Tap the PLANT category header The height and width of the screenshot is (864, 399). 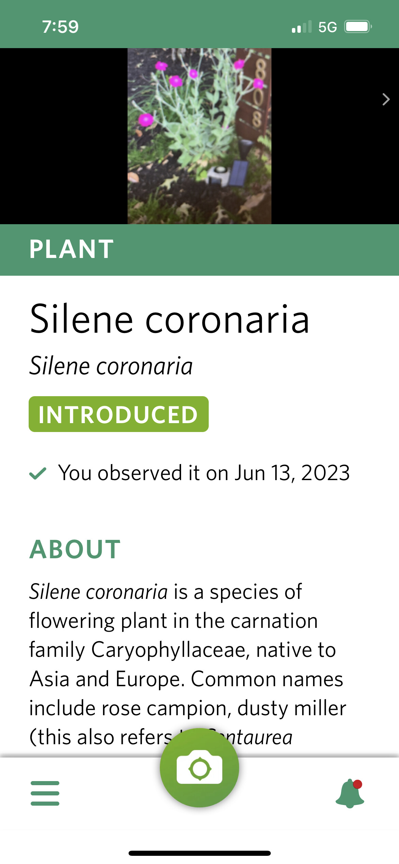pyautogui.click(x=72, y=249)
